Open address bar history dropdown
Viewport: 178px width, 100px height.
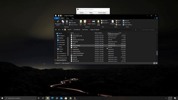click(133, 30)
